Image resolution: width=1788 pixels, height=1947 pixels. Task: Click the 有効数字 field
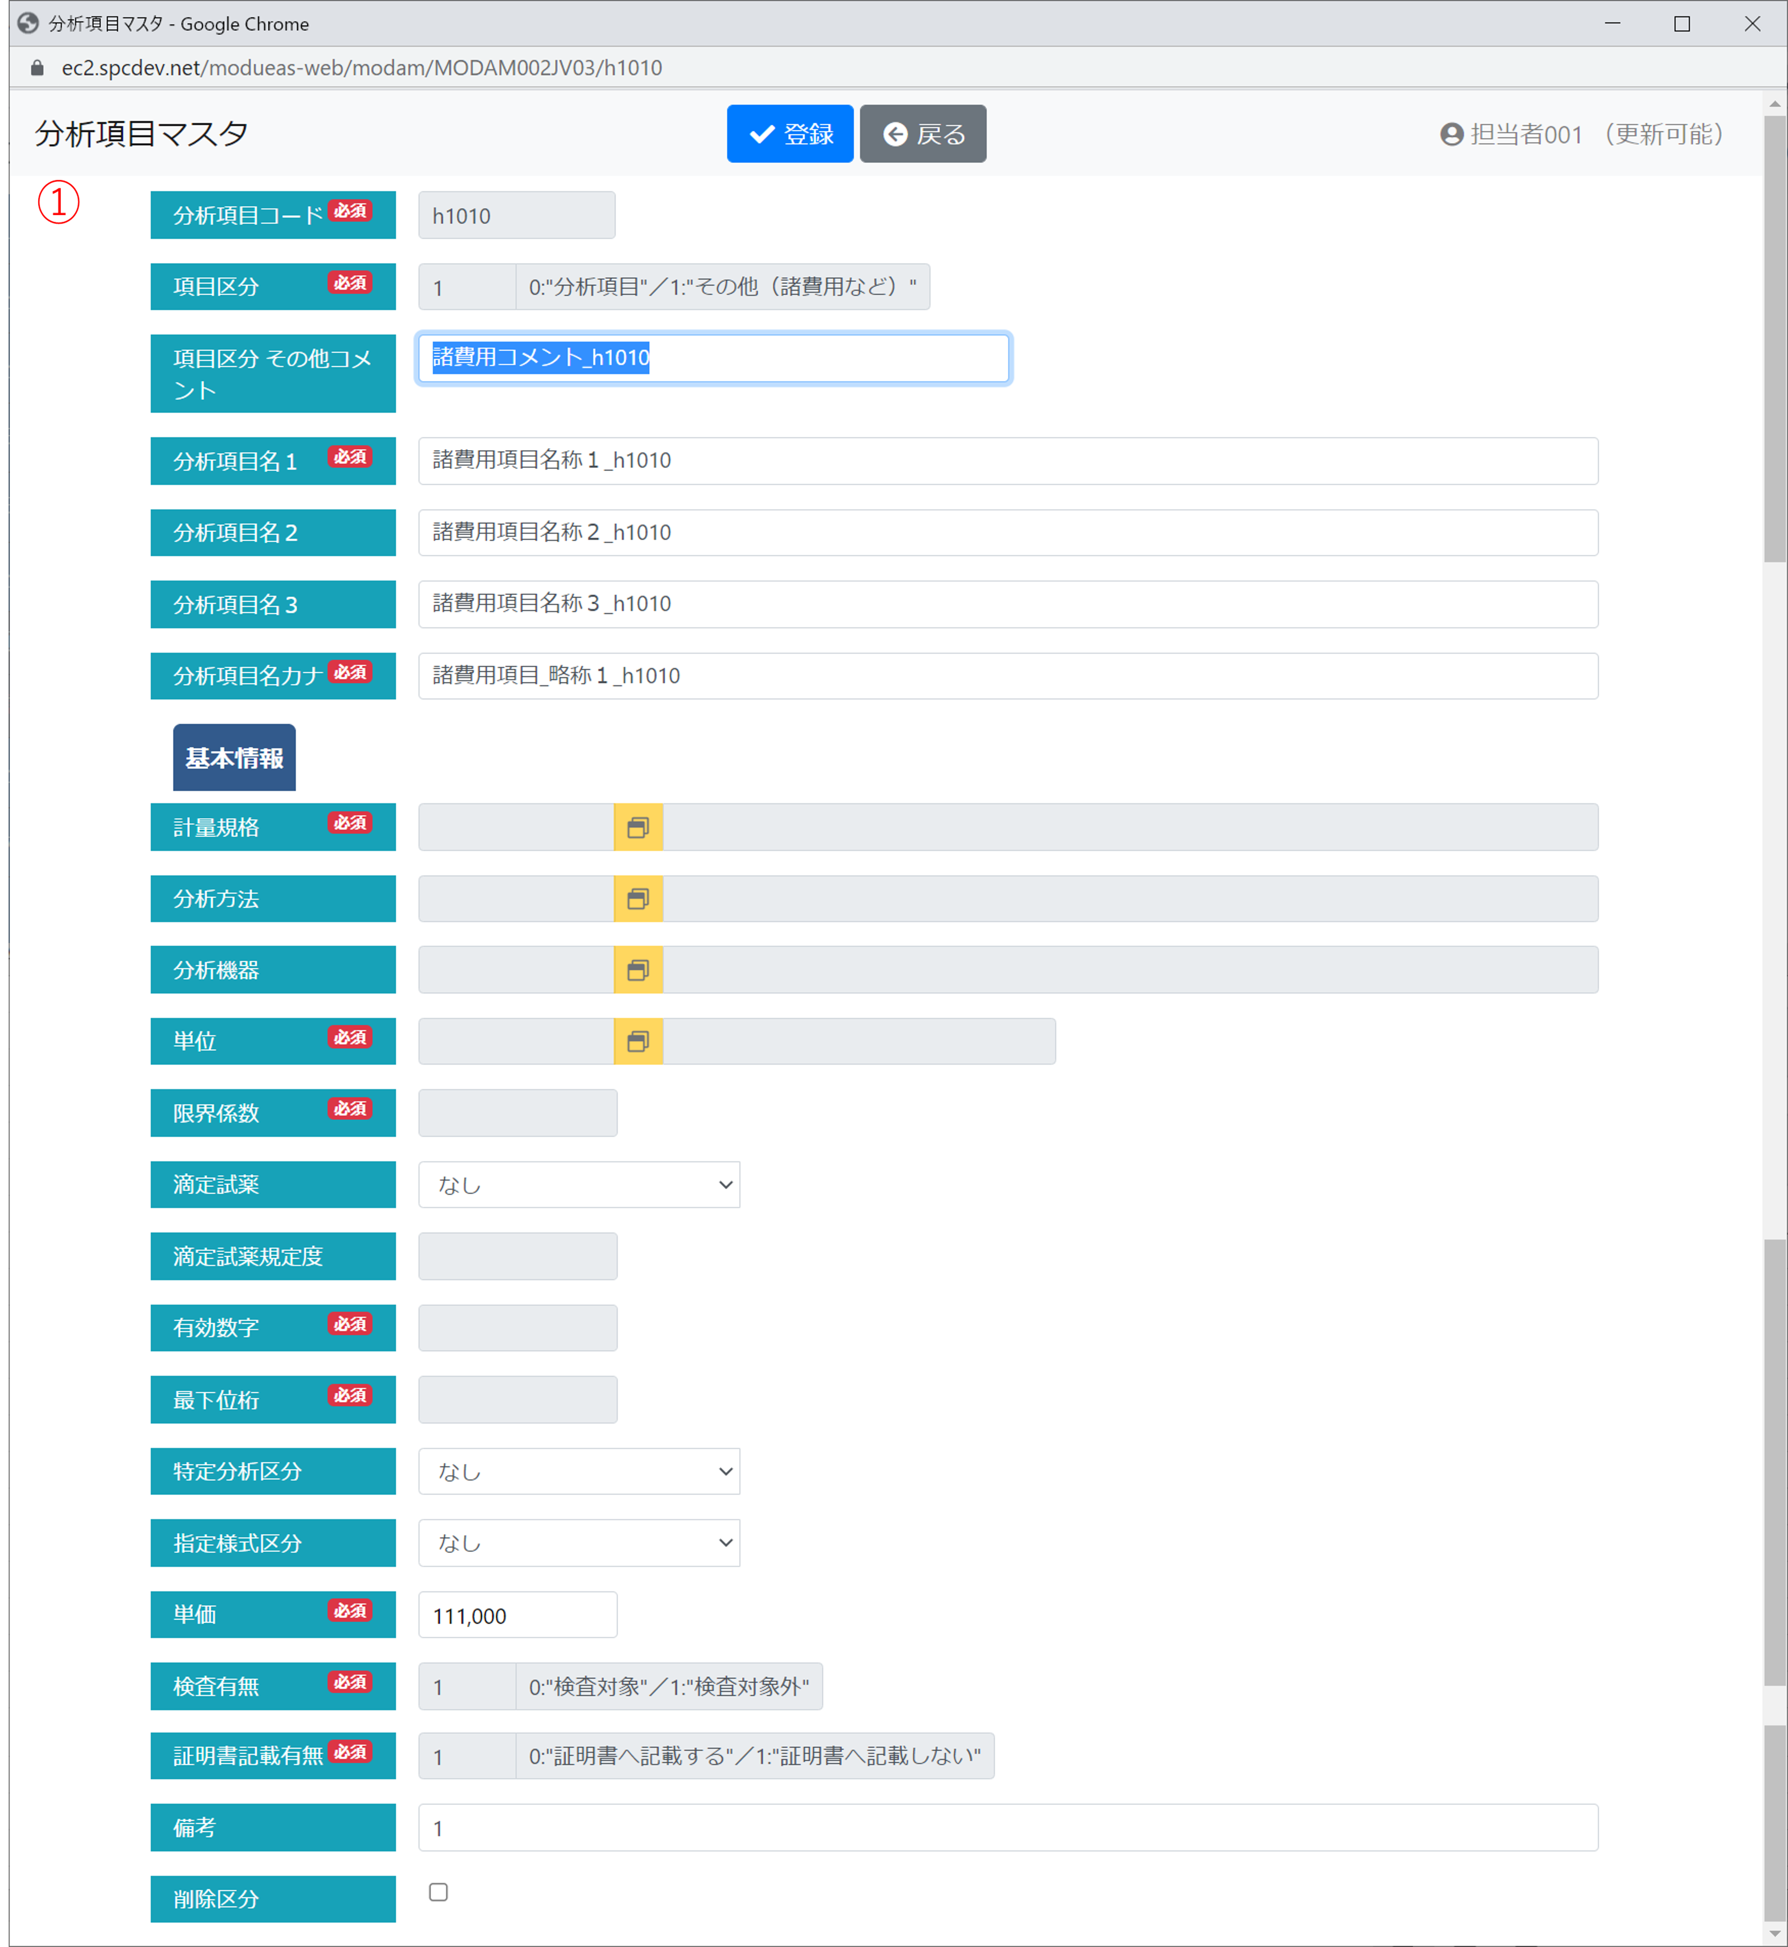[518, 1328]
